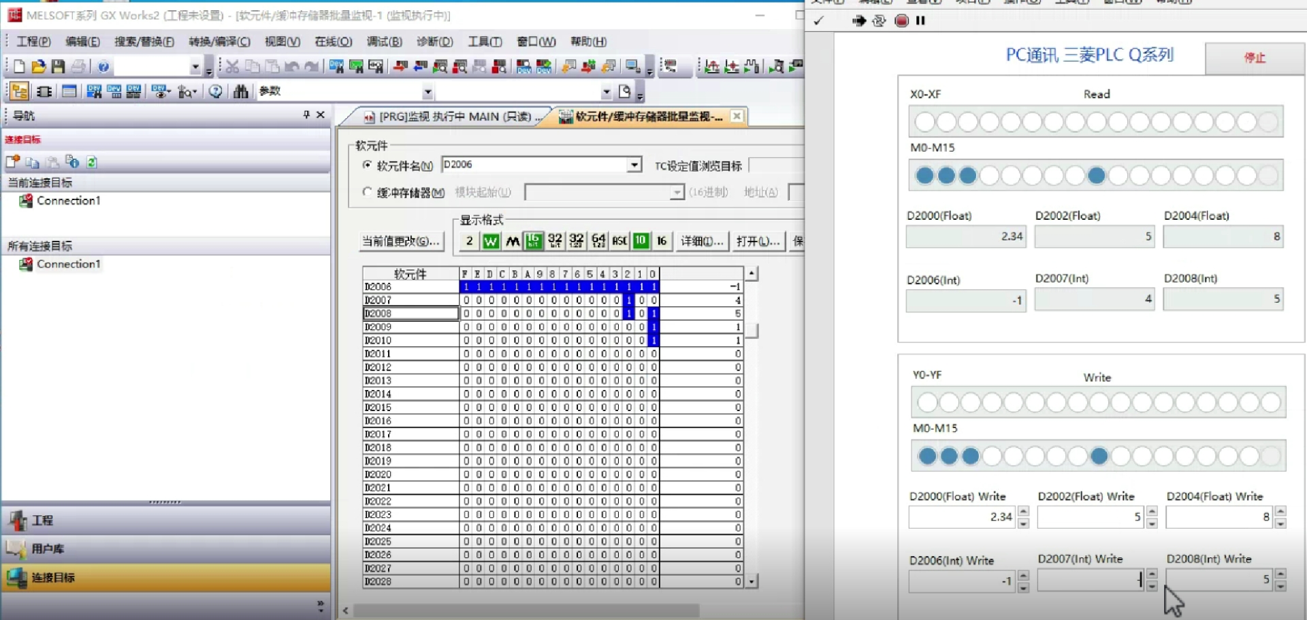Screen dimensions: 1307x620
Task: Click the Paste clipboard icon
Action: pos(272,66)
